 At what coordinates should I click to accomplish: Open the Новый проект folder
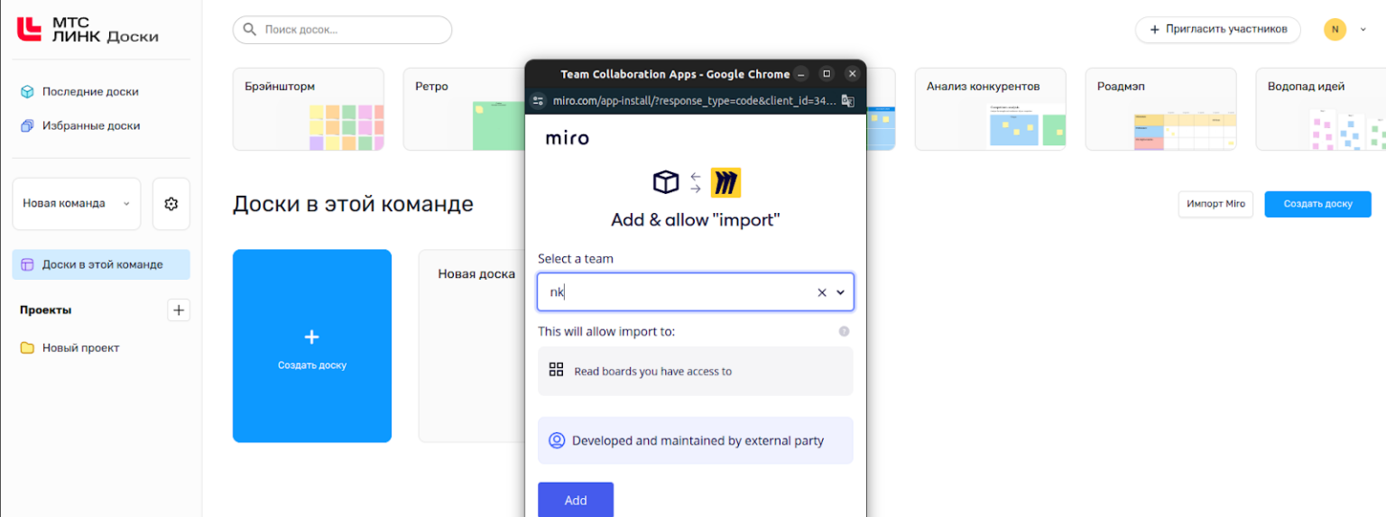[80, 348]
